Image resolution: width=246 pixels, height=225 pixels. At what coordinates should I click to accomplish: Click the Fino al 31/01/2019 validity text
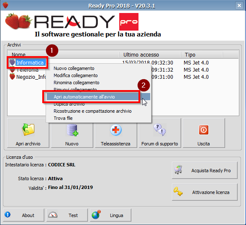click(70, 187)
